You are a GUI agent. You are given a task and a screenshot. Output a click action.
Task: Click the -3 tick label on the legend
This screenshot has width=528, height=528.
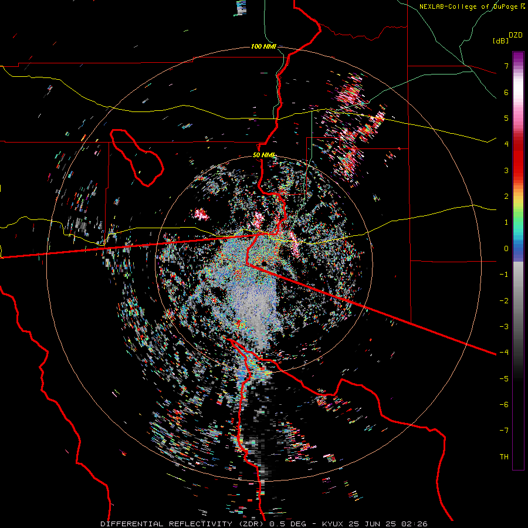pyautogui.click(x=504, y=326)
